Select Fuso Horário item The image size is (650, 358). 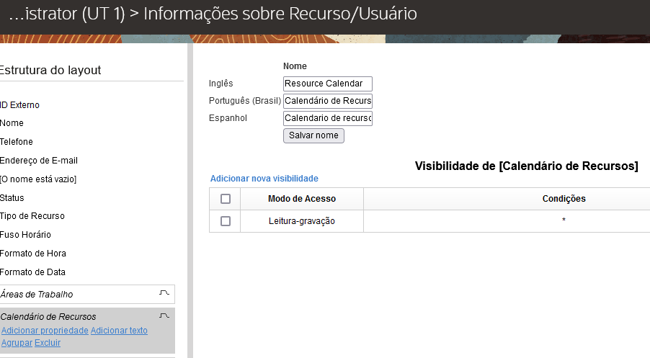pos(25,235)
